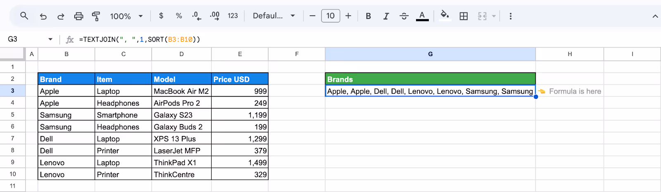Open the text color picker
The image size is (661, 192).
coord(422,16)
